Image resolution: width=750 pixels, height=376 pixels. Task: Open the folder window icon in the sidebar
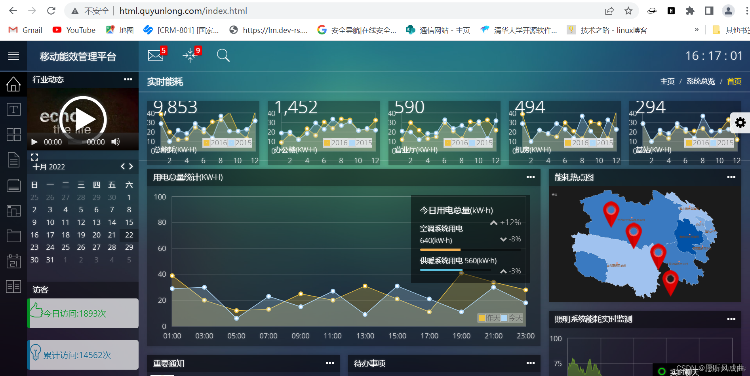point(13,236)
